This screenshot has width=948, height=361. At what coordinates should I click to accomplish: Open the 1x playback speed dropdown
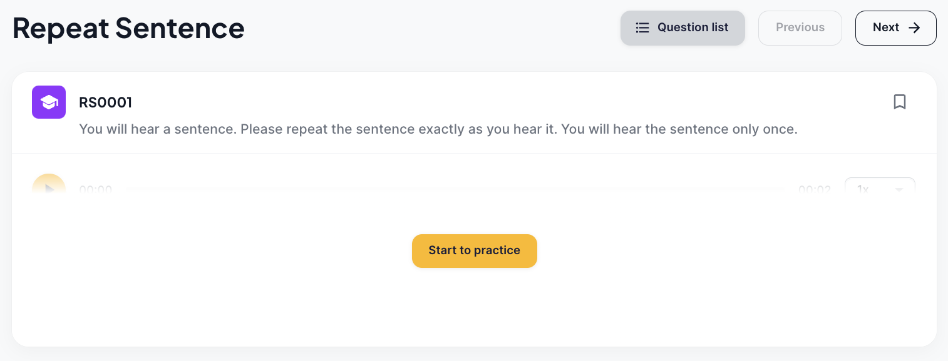tap(880, 188)
